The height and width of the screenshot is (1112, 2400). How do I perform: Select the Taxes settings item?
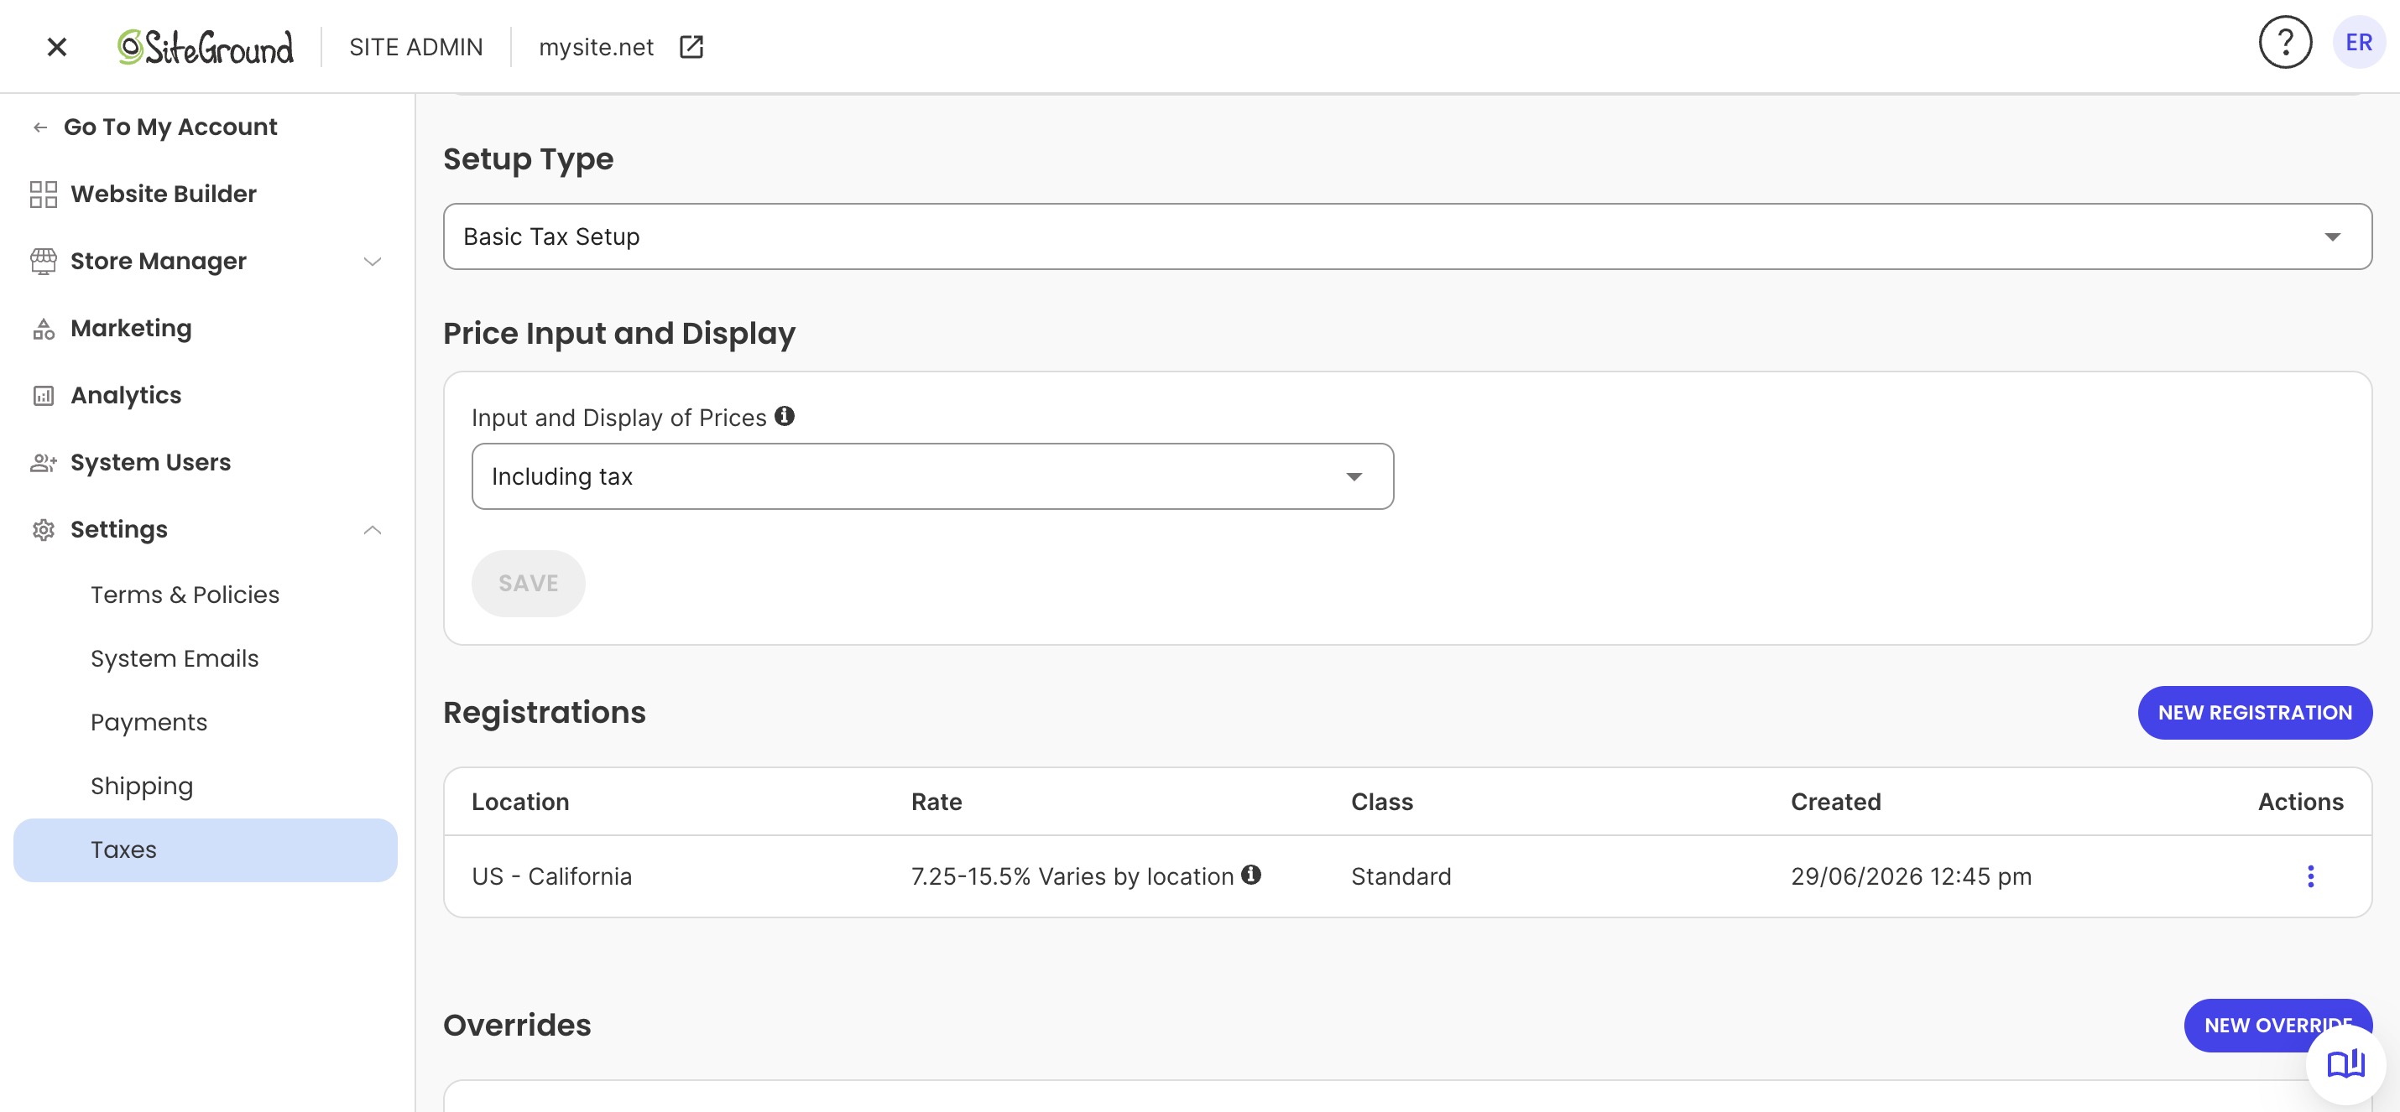pos(205,850)
